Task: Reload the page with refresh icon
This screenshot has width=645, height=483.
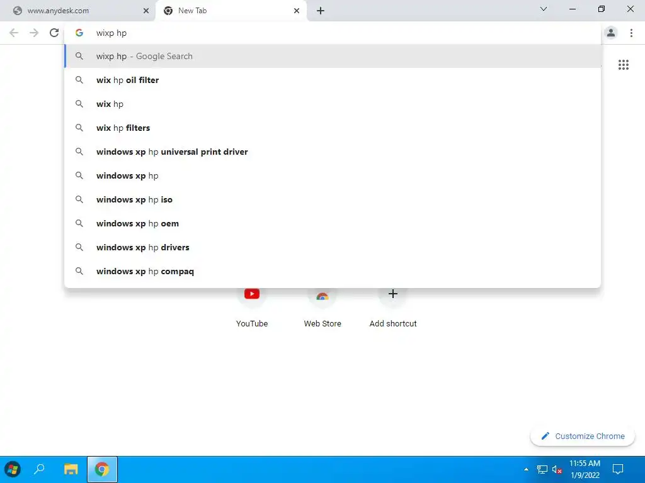Action: [54, 33]
